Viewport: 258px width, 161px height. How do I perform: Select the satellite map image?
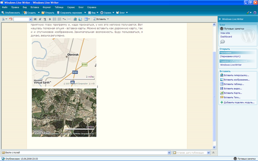(64, 113)
